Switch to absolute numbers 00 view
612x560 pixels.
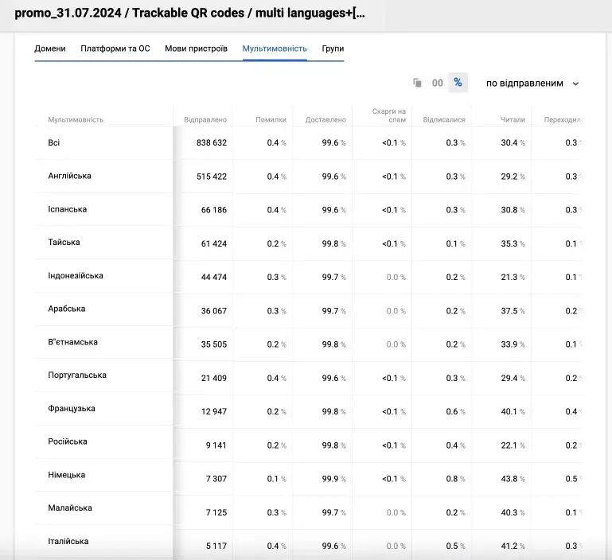coord(437,83)
